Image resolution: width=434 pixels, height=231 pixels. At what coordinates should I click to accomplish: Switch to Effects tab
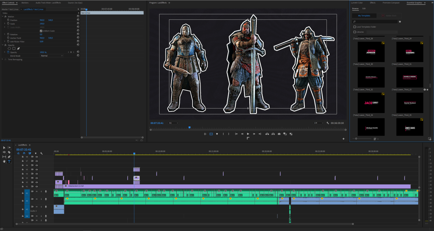(x=373, y=3)
